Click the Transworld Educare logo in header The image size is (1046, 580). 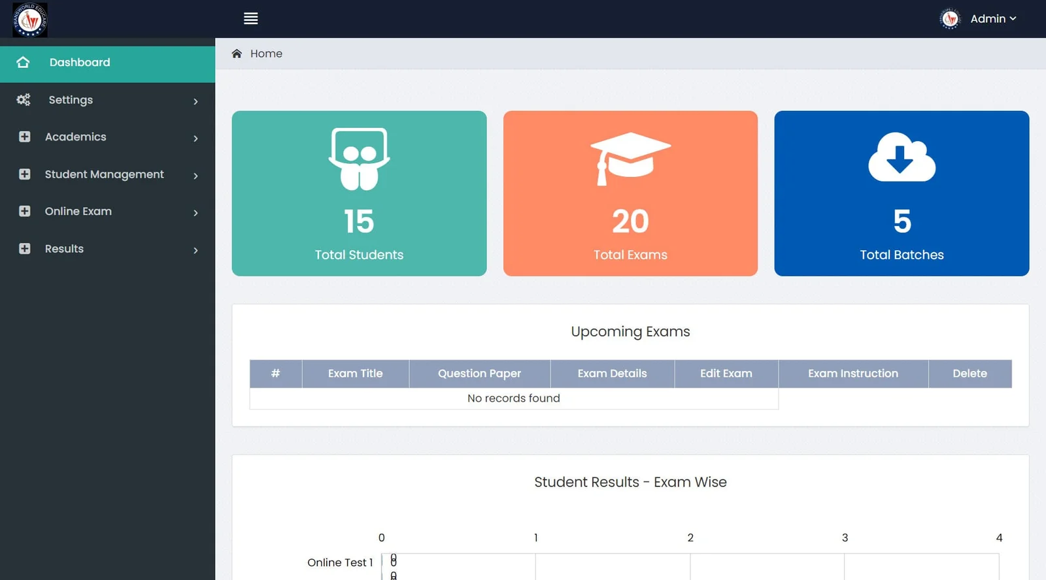point(29,20)
